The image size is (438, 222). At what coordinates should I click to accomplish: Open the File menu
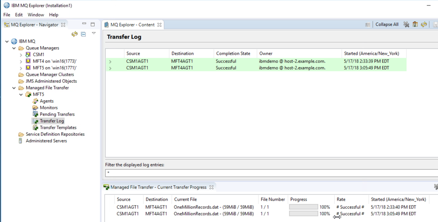(7, 15)
